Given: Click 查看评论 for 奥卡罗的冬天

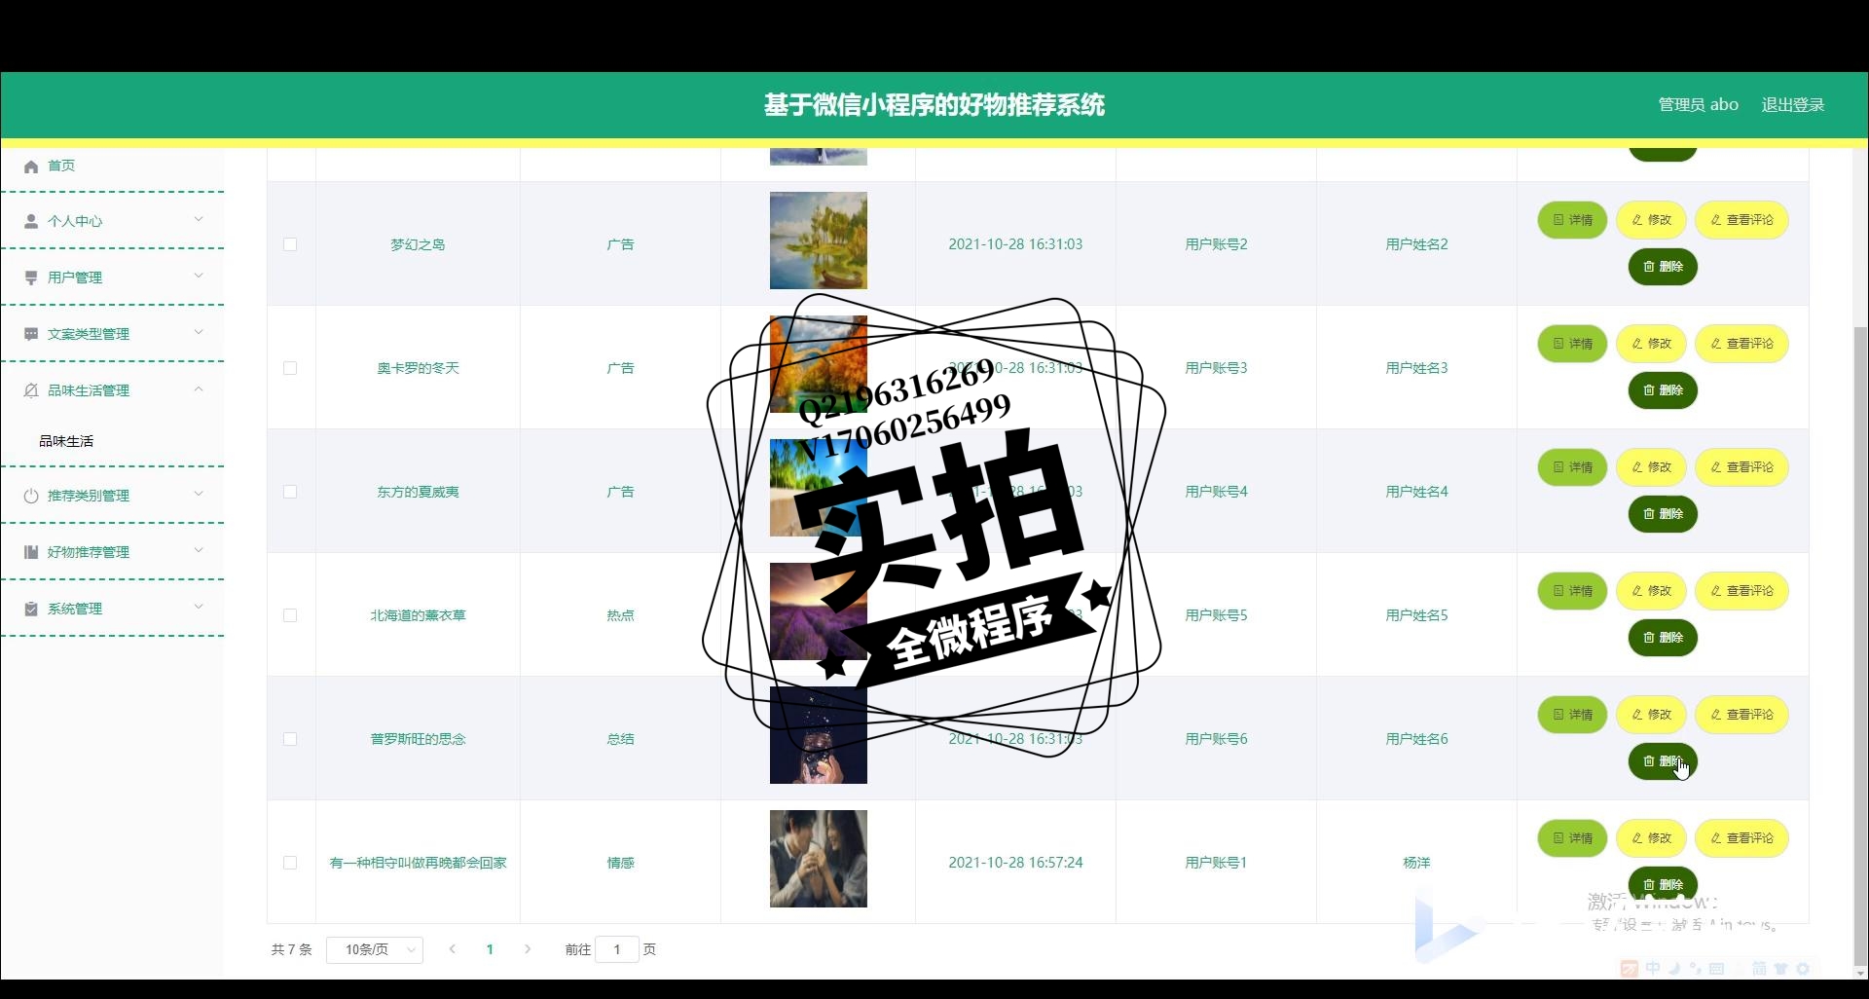Looking at the screenshot, I should click(1741, 344).
